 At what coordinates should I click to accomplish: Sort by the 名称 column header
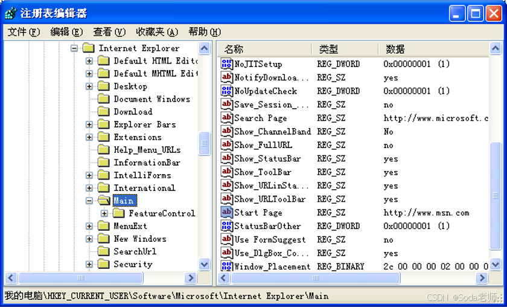pos(265,49)
